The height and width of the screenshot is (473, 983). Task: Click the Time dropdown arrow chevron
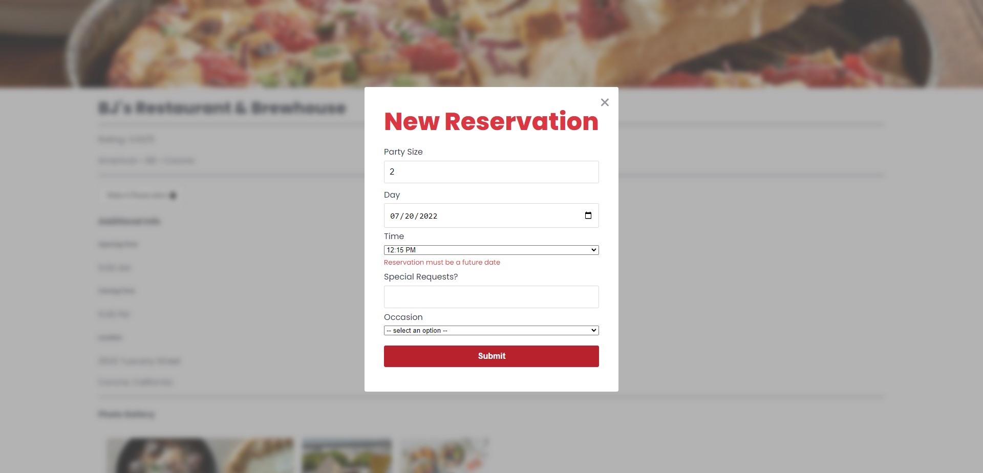coord(593,250)
